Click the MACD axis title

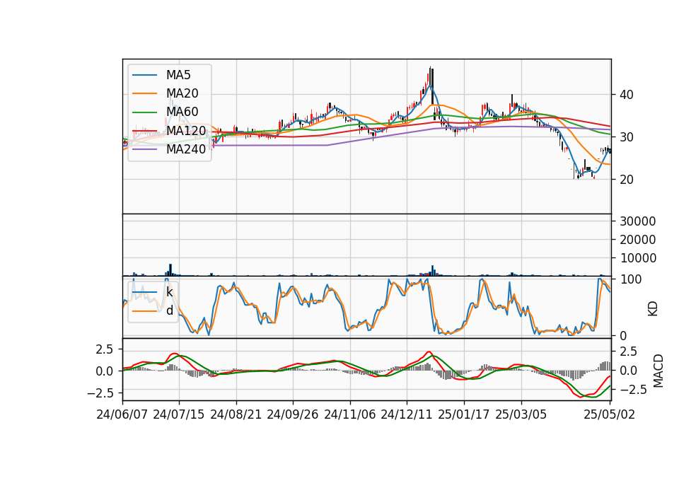(658, 371)
